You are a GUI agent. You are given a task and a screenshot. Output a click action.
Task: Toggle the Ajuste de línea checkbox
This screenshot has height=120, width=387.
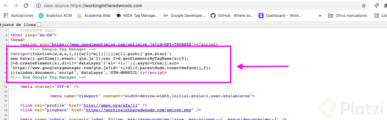coord(39,24)
